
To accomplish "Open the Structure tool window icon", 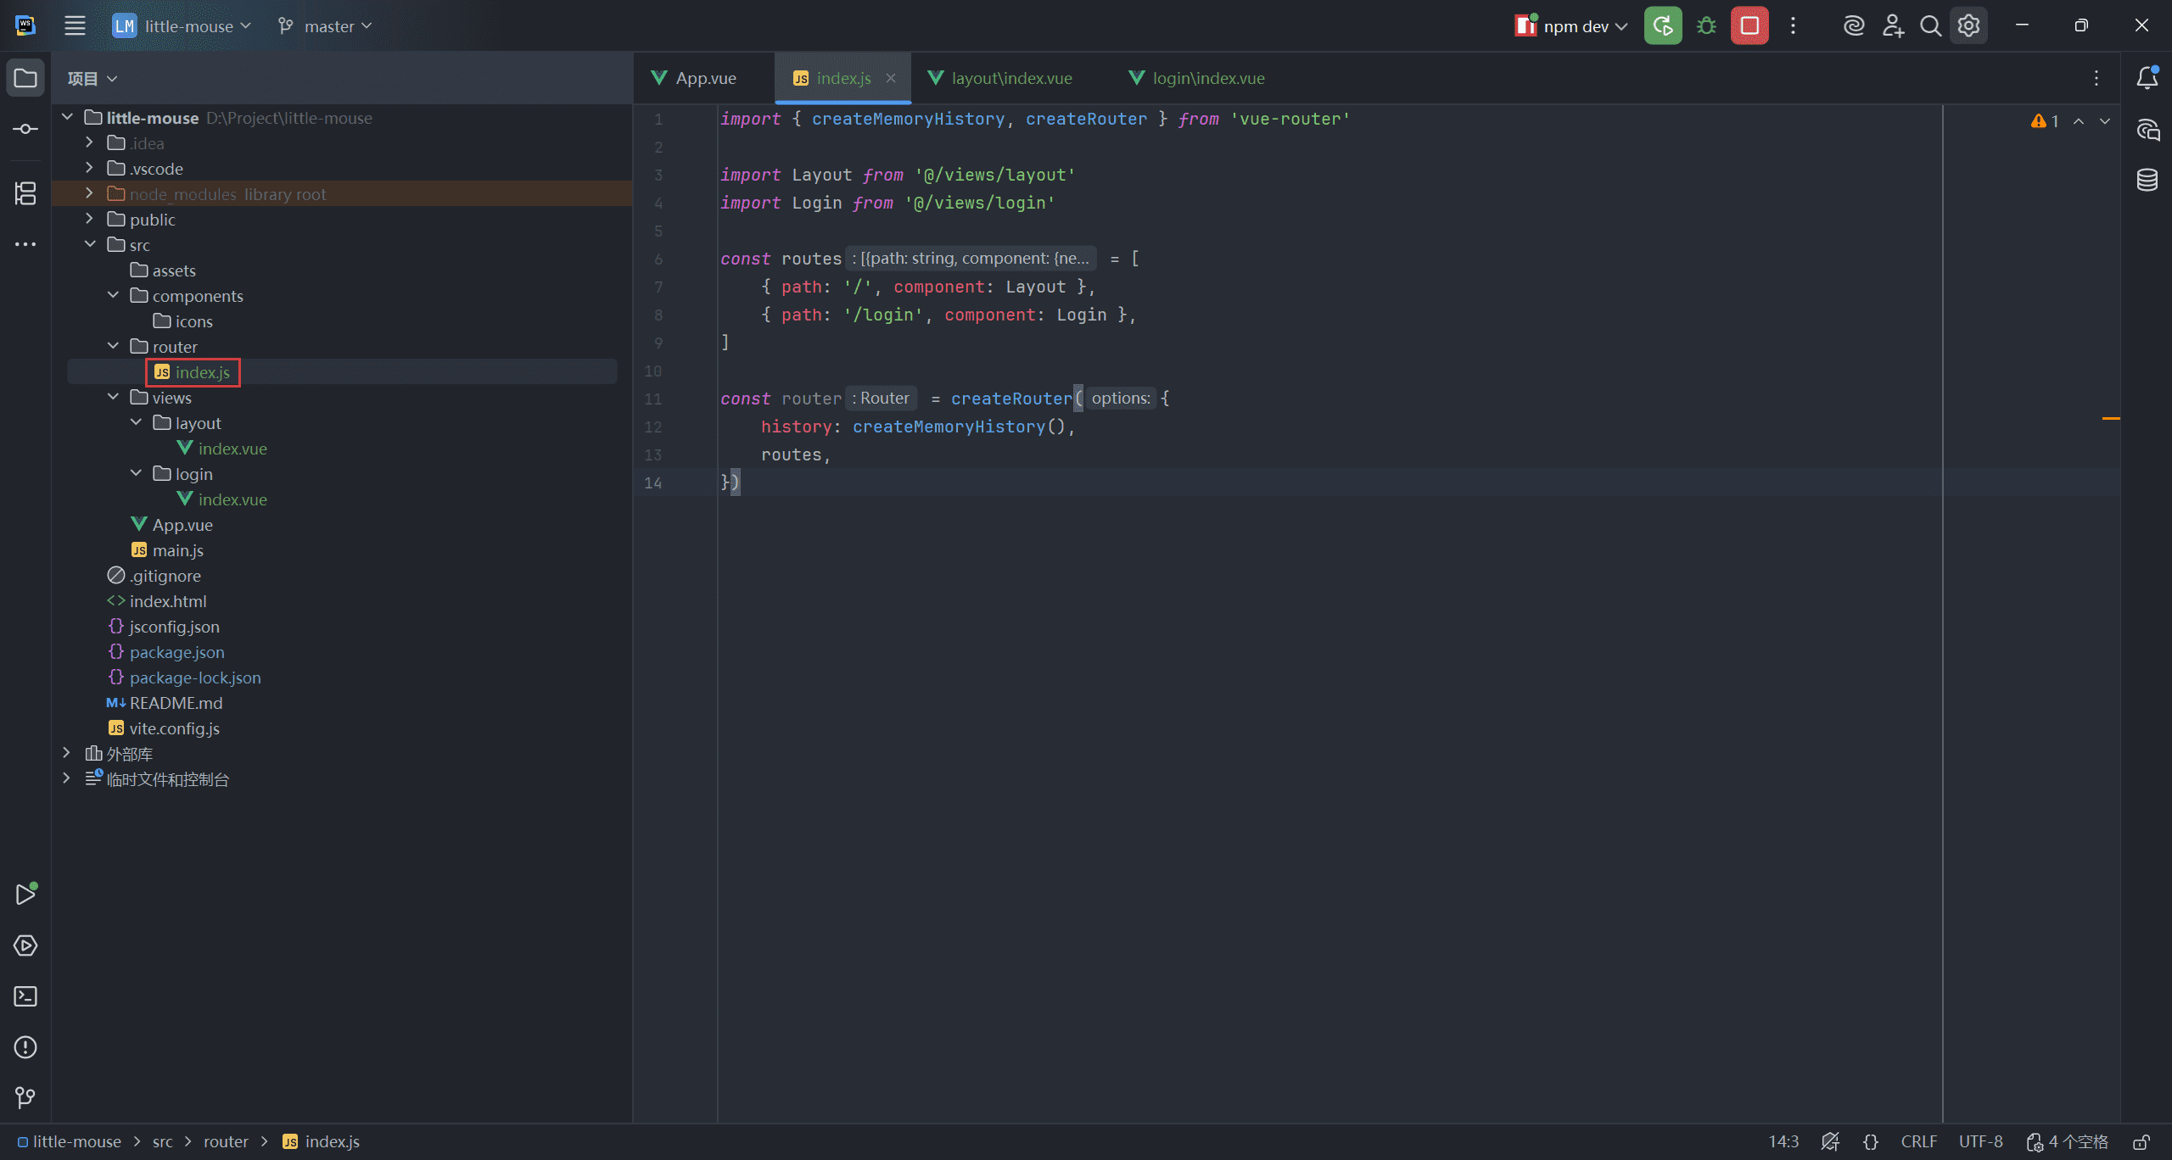I will [25, 193].
